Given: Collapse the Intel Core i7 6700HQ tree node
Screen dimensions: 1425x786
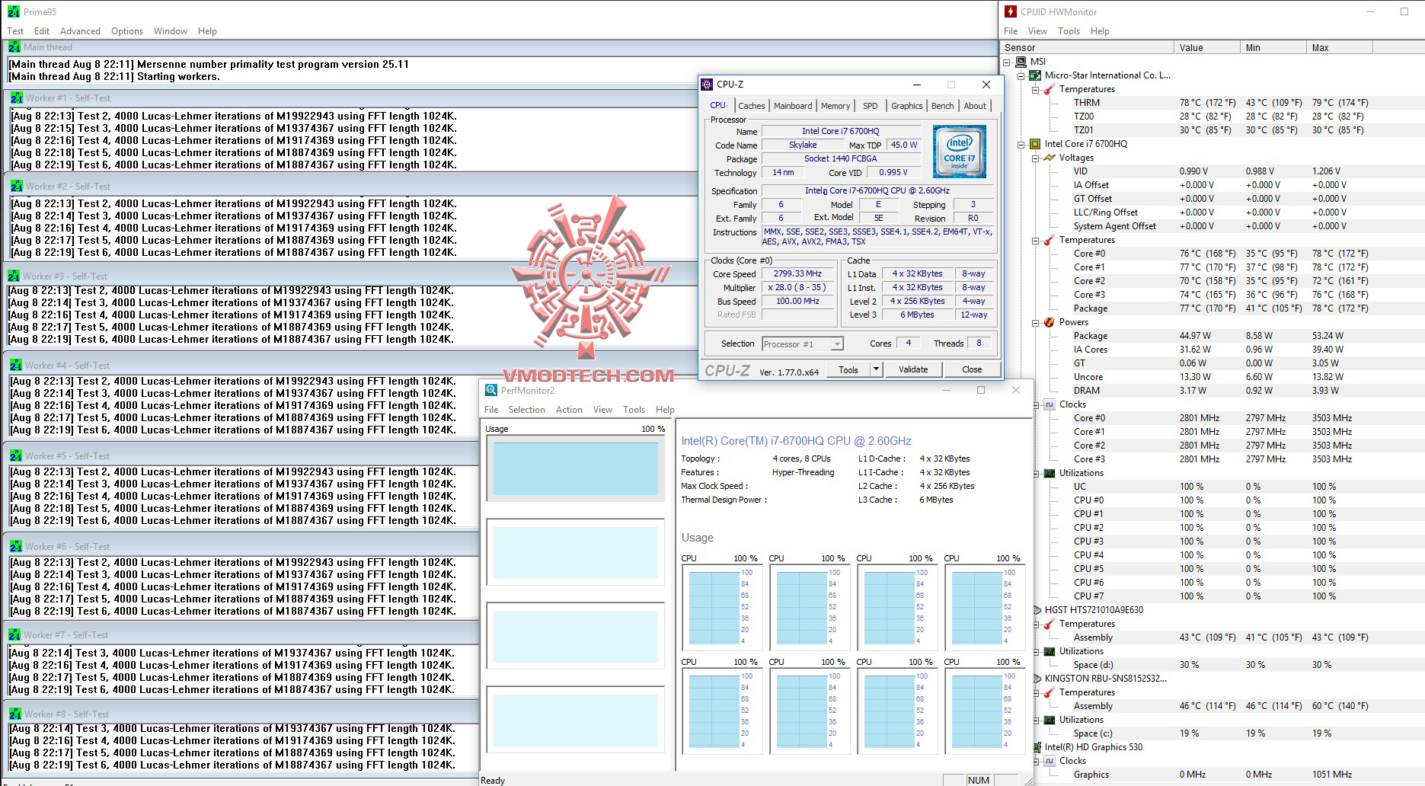Looking at the screenshot, I should (1021, 144).
